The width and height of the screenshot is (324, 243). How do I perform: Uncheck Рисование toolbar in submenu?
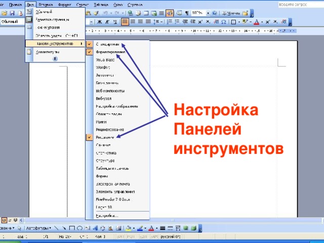(117, 137)
